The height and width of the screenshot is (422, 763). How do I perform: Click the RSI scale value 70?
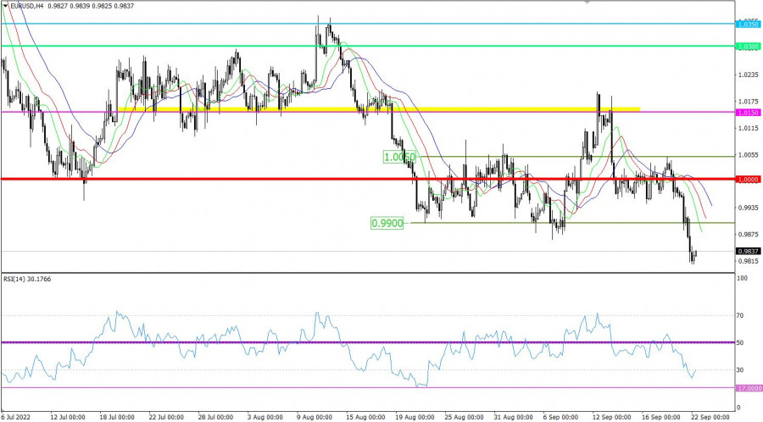[740, 315]
